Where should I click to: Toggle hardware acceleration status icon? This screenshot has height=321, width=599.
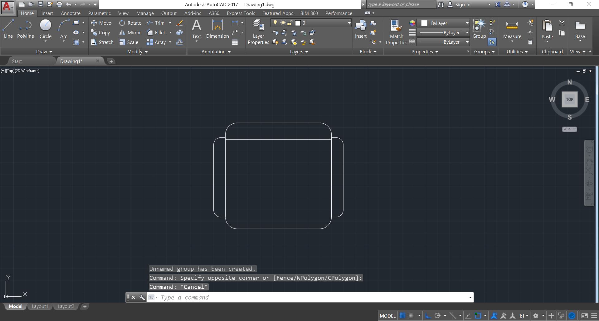pos(572,316)
